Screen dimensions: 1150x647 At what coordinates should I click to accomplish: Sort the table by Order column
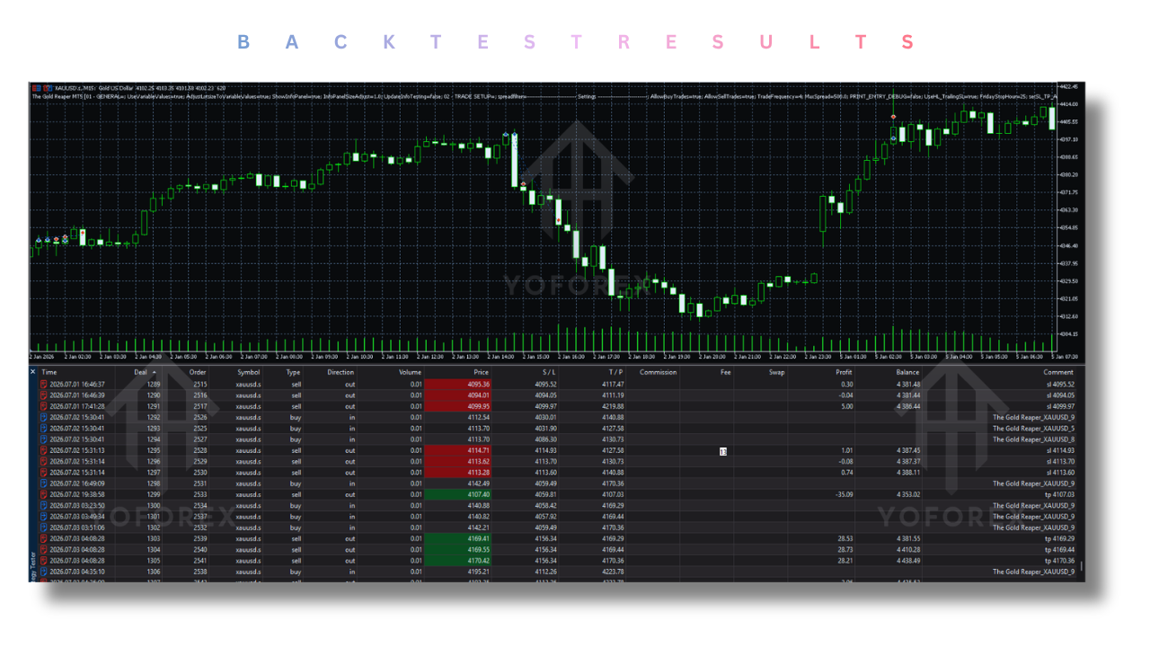pyautogui.click(x=198, y=372)
